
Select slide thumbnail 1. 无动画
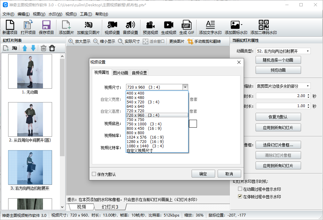30,71
